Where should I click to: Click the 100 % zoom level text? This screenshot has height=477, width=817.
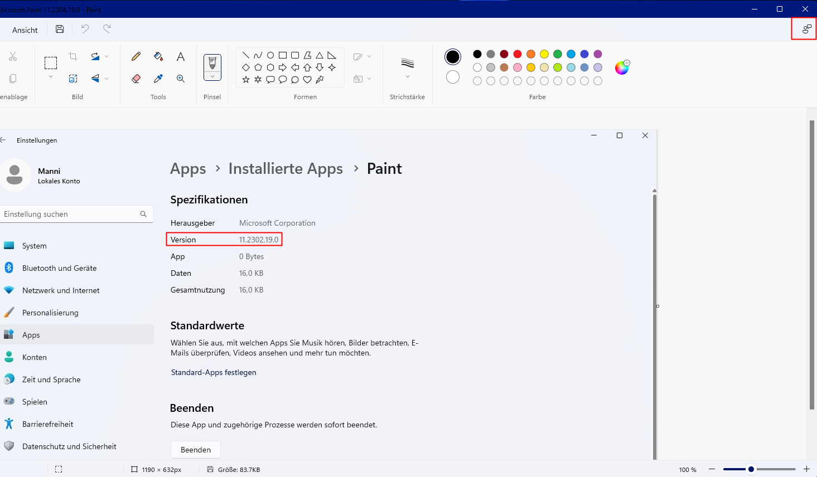(688, 470)
